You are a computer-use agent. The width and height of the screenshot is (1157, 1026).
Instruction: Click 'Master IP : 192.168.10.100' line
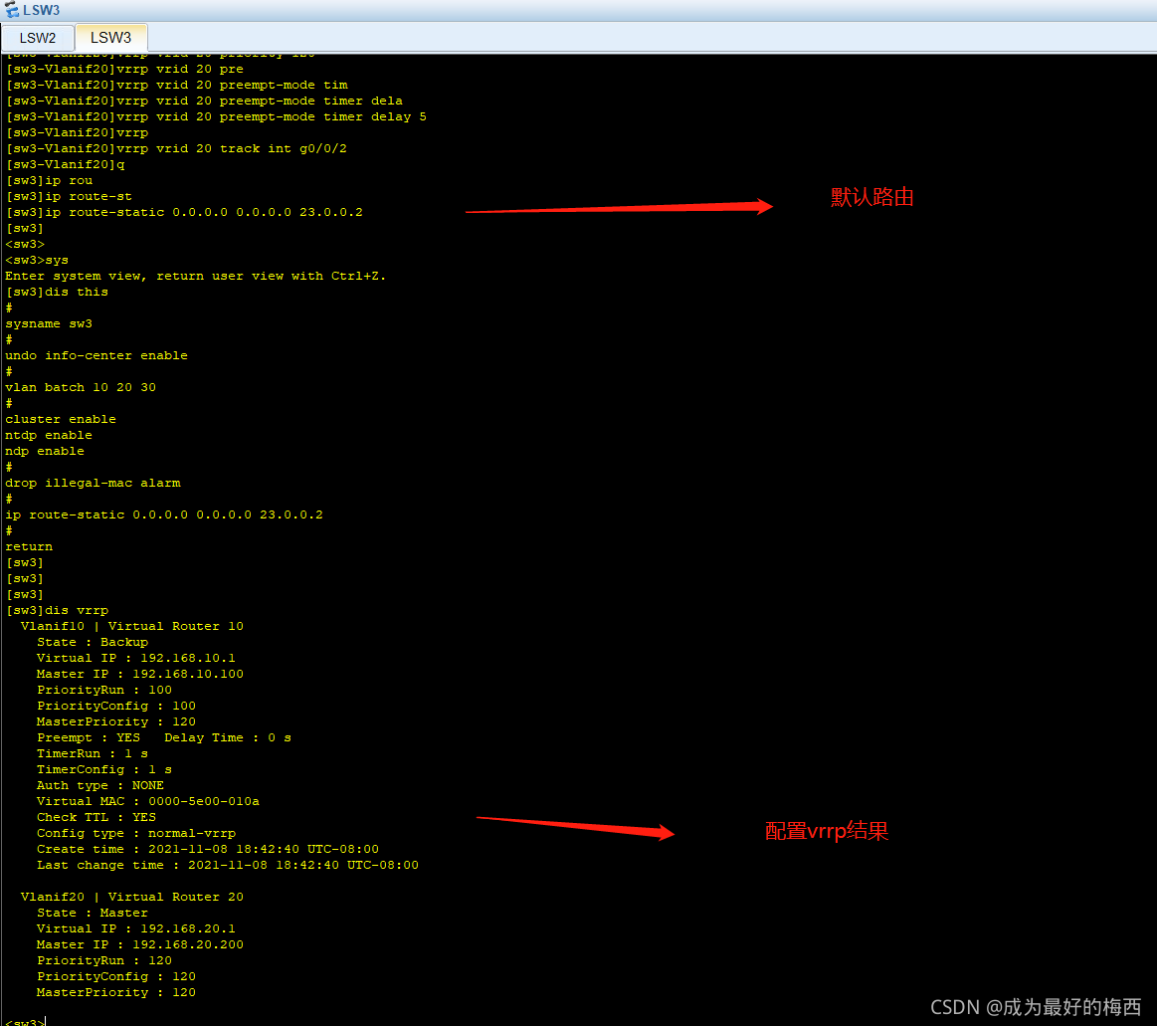pos(140,673)
